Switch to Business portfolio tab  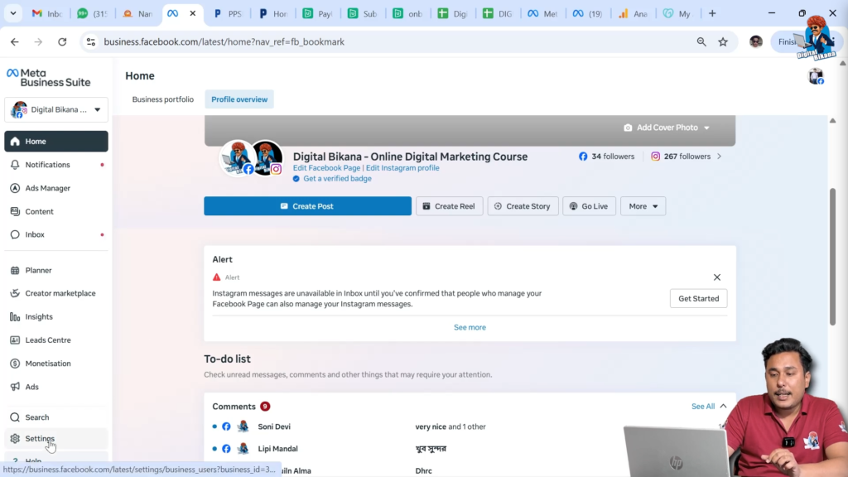coord(163,99)
